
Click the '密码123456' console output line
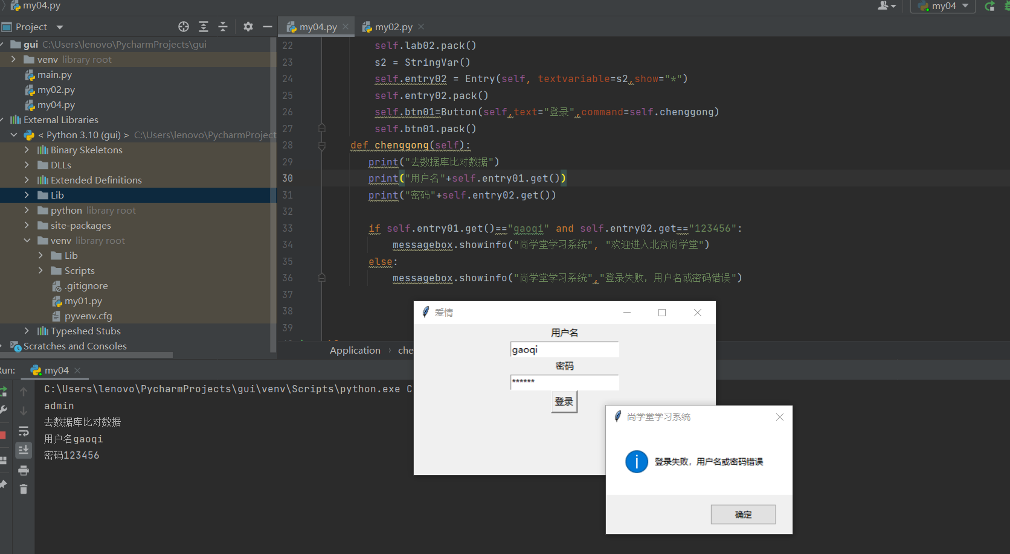(71, 455)
